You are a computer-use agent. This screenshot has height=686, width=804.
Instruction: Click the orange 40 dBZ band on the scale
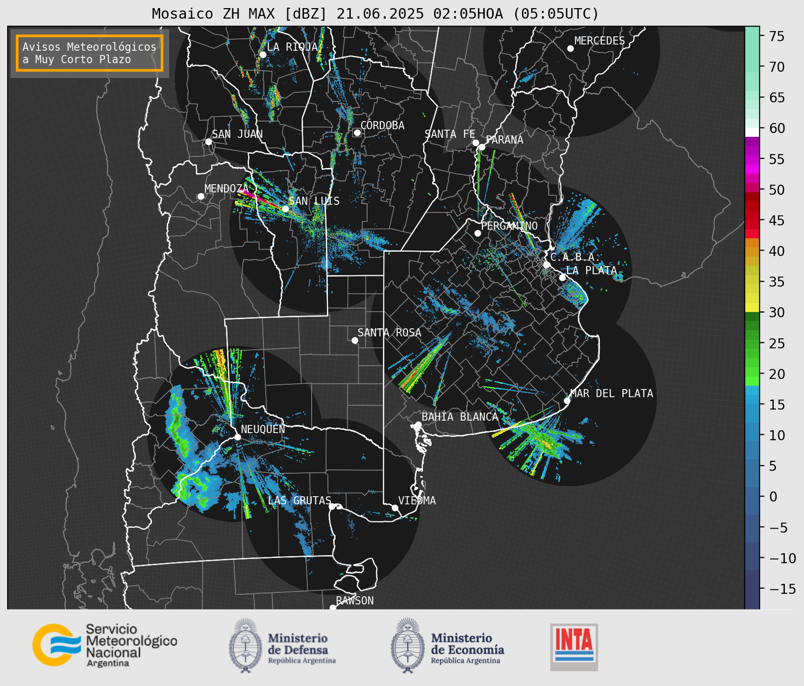(752, 251)
